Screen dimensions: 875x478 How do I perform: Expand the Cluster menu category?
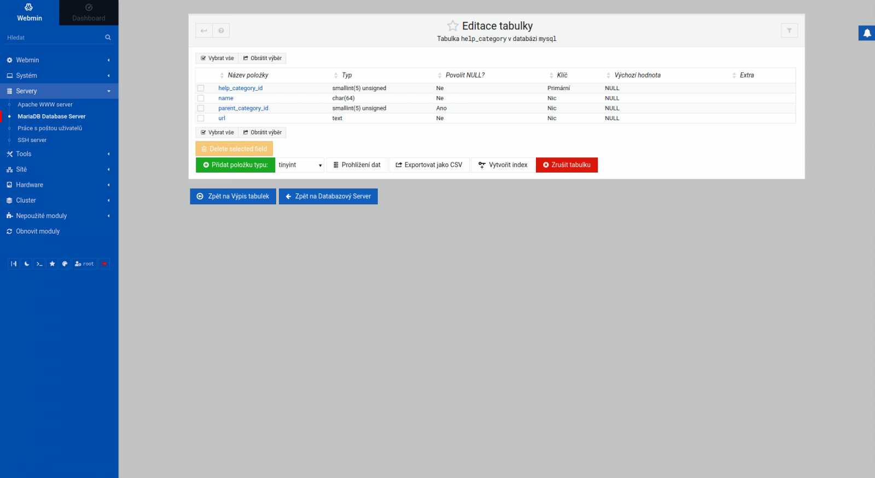point(59,200)
